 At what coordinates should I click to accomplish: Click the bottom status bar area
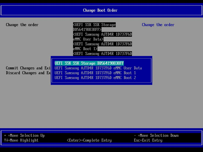click(101, 138)
